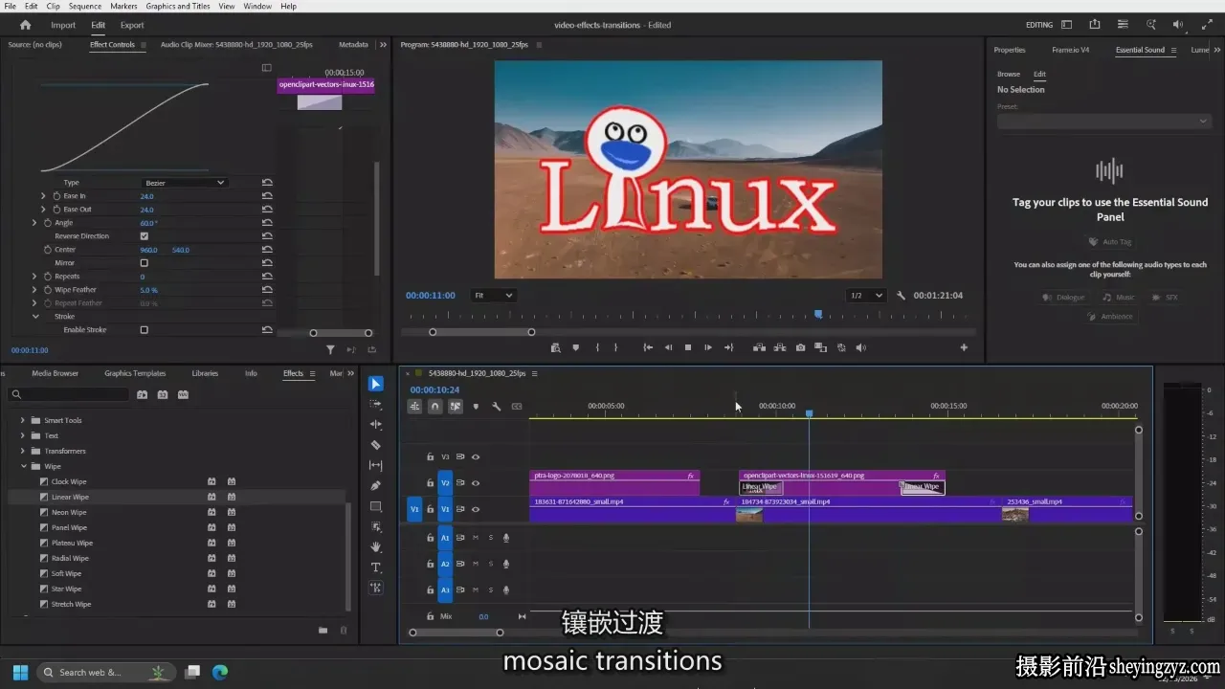Viewport: 1225px width, 689px height.
Task: Collapse the Stroke section
Action: click(35, 317)
